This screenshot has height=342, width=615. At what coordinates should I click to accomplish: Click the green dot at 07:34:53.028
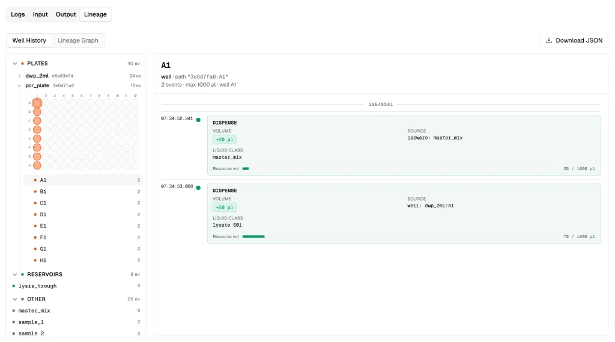tap(198, 188)
